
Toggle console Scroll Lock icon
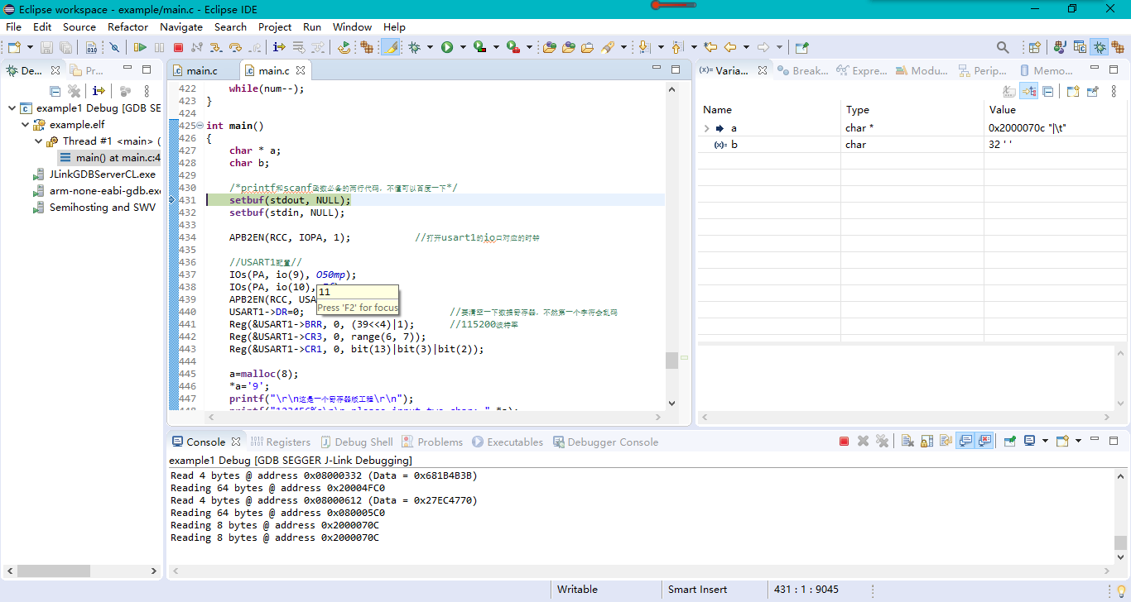[926, 441]
